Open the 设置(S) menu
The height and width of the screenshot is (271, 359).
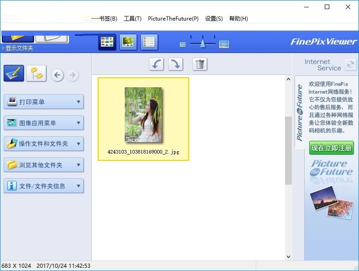214,19
